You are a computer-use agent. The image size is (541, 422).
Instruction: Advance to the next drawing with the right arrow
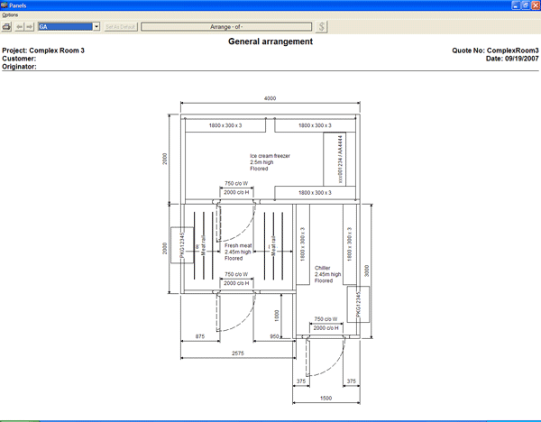31,27
